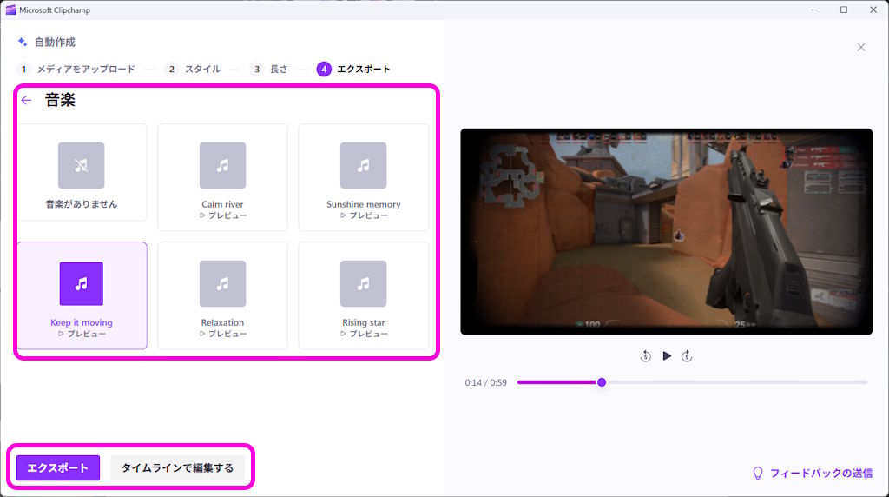Screen dimensions: 889x497
Task: Go to step 1 メディアをアップロード
Action: [76, 70]
